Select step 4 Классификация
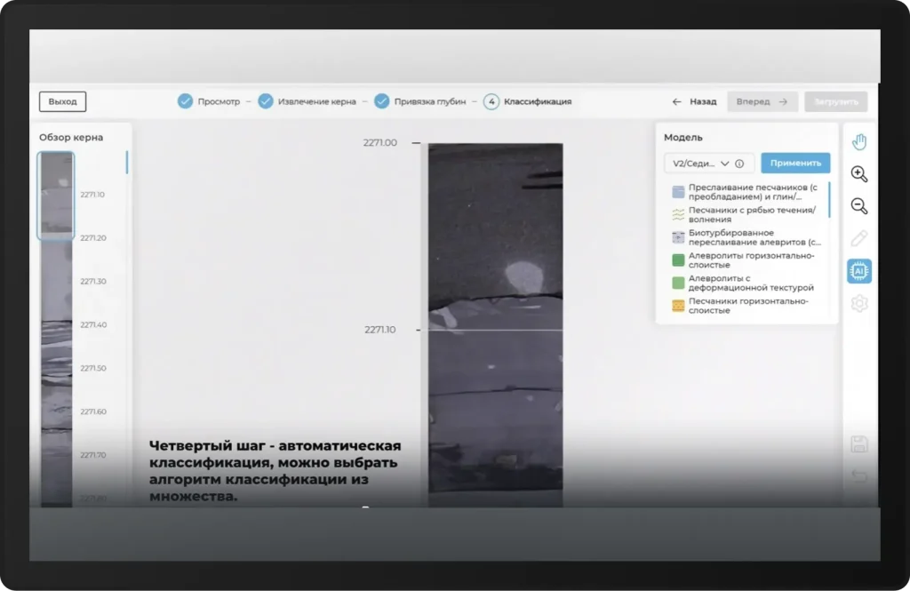910x591 pixels. click(528, 101)
